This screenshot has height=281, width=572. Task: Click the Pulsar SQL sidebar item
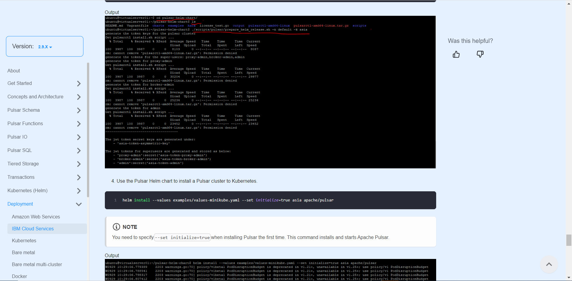click(x=20, y=150)
